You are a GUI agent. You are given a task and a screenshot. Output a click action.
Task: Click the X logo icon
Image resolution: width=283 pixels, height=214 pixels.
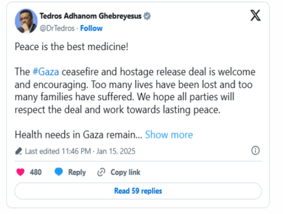tap(255, 15)
